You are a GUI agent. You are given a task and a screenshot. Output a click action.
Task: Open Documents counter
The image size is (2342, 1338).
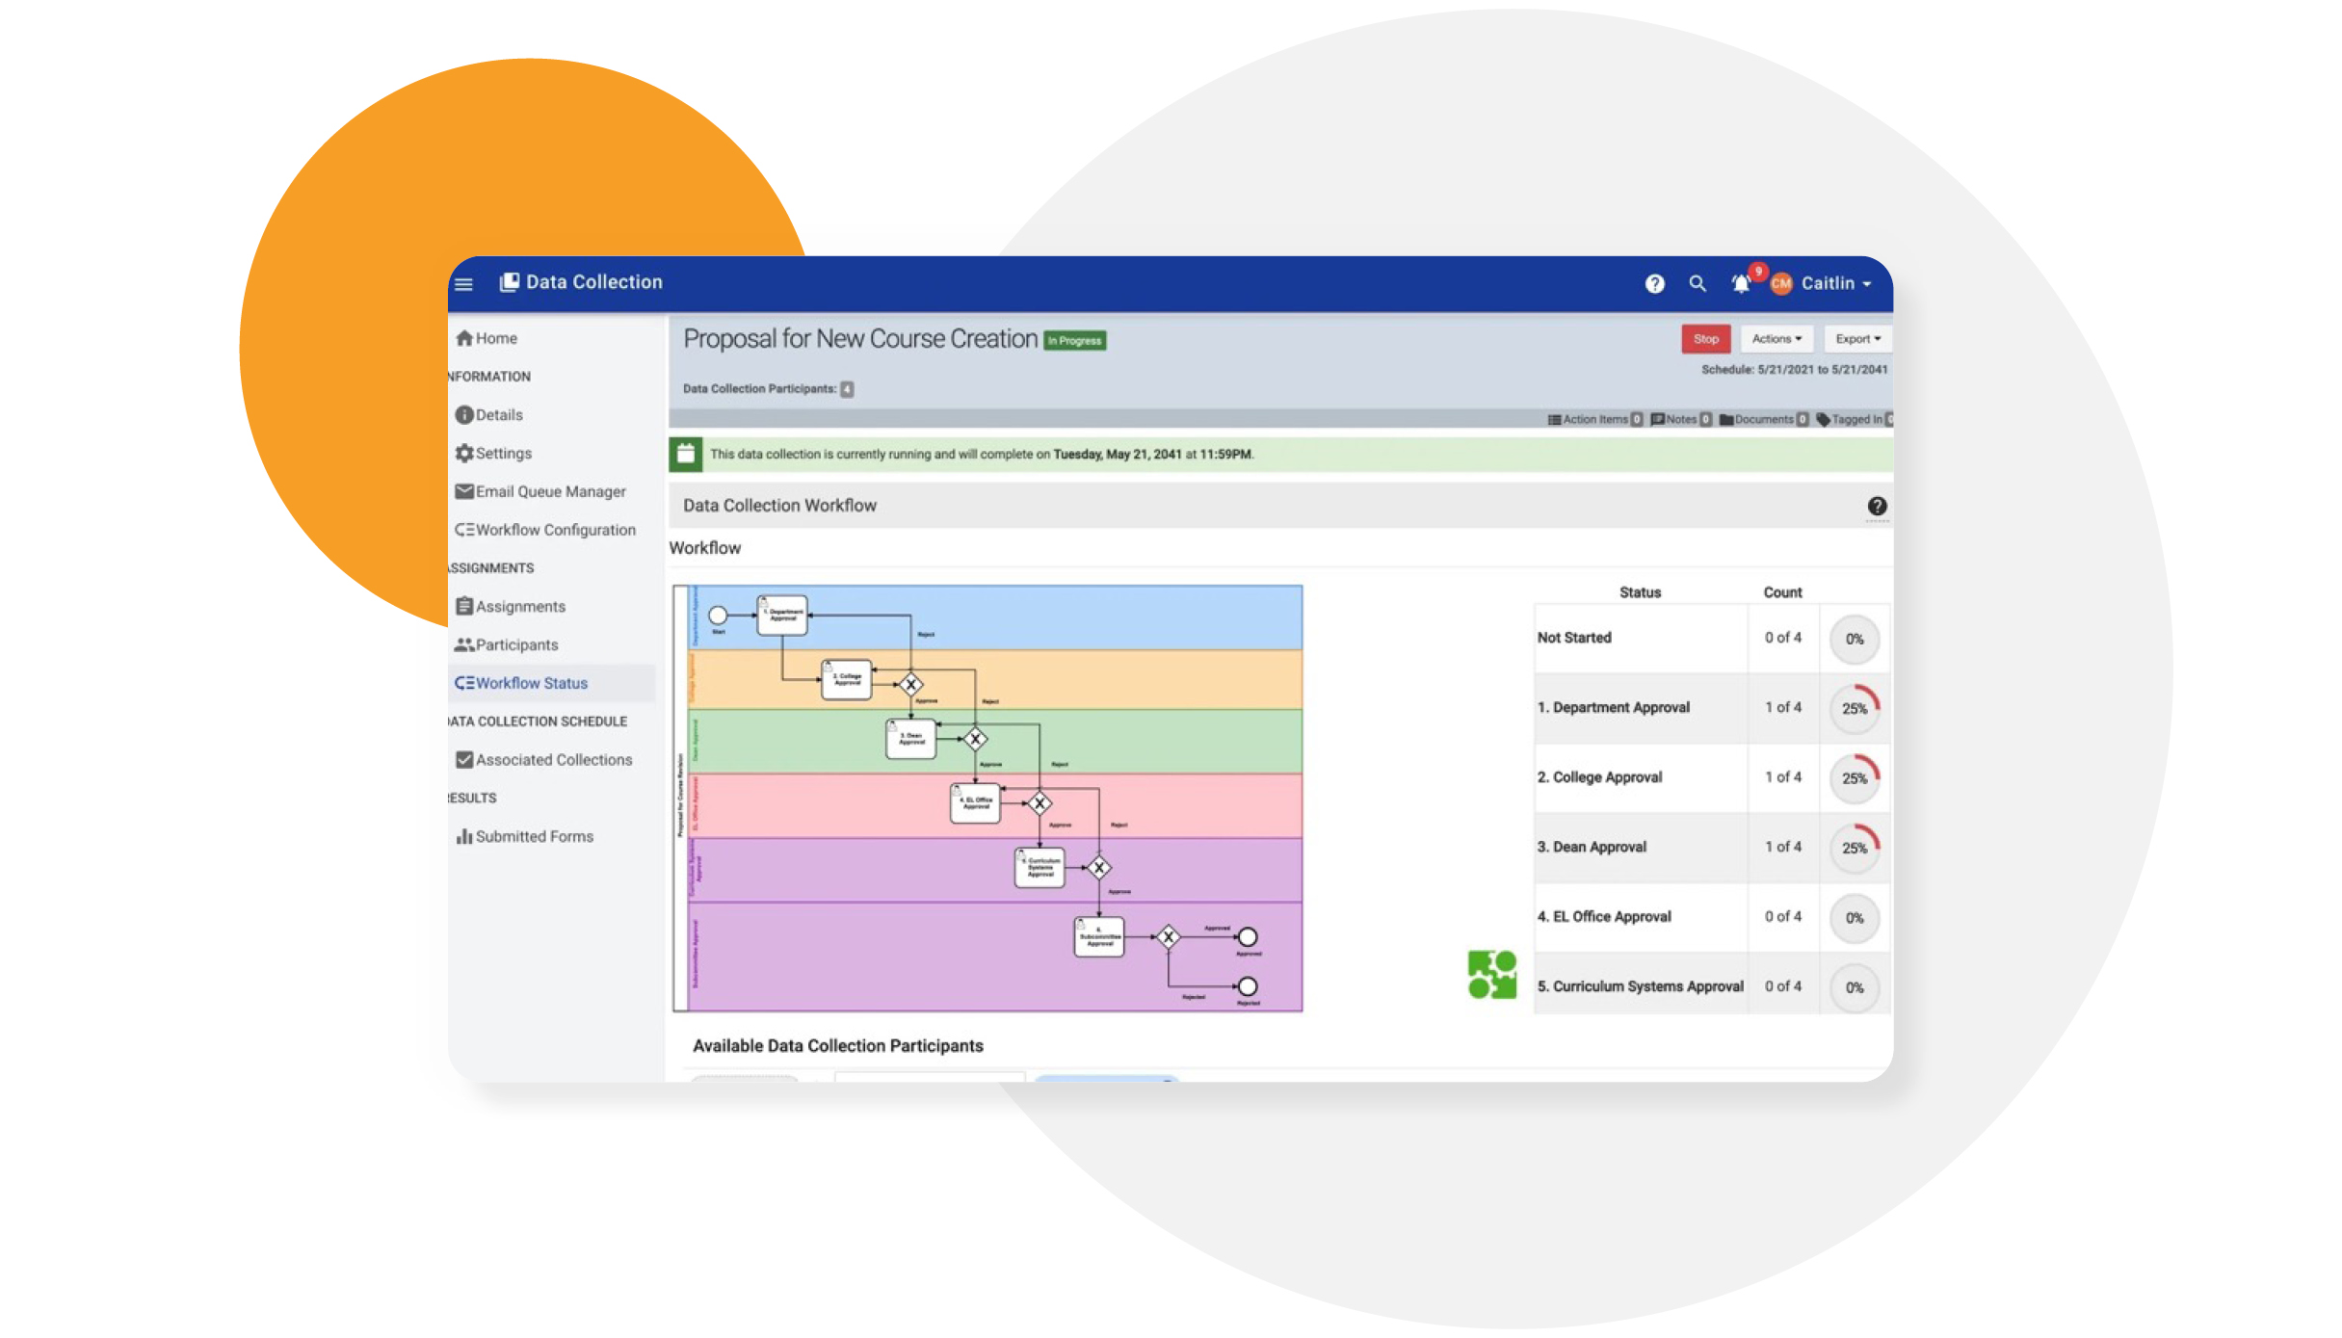(1763, 419)
